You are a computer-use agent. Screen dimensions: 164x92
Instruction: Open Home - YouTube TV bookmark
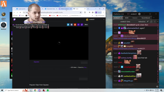click(62, 16)
